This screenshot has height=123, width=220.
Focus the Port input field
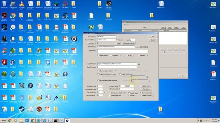click(x=132, y=40)
